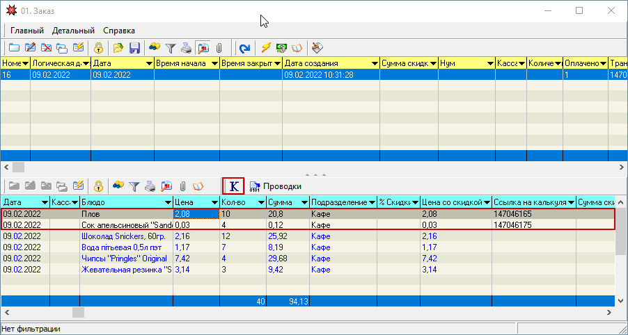This screenshot has width=628, height=335.
Task: Click the refresh arrow icon in top toolbar
Action: (244, 48)
